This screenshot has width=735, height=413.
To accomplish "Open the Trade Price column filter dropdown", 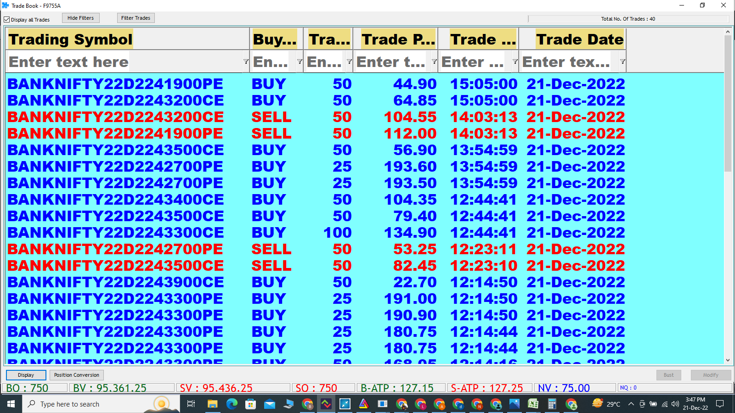I will [x=434, y=62].
